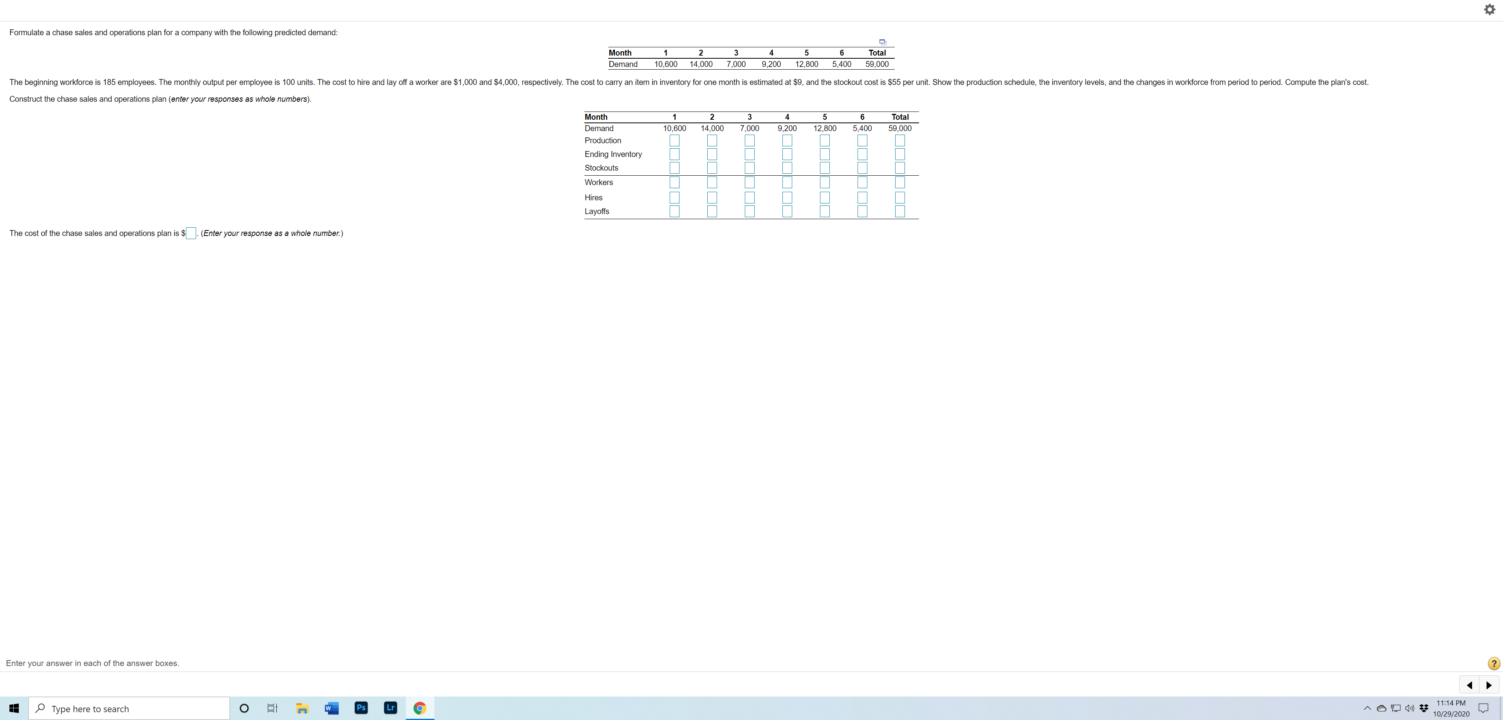Open File Explorer from the taskbar
The width and height of the screenshot is (1503, 720).
pos(302,708)
